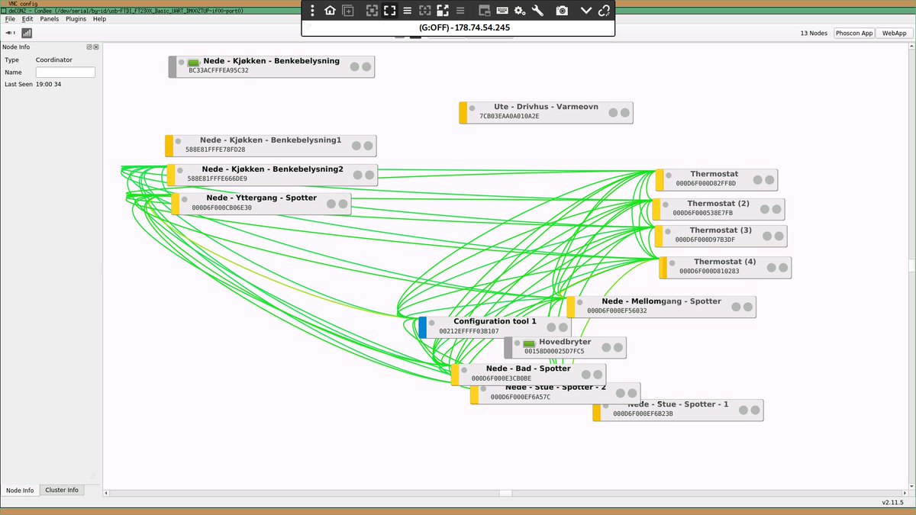
Task: Open the Plugins menu
Action: tap(76, 19)
